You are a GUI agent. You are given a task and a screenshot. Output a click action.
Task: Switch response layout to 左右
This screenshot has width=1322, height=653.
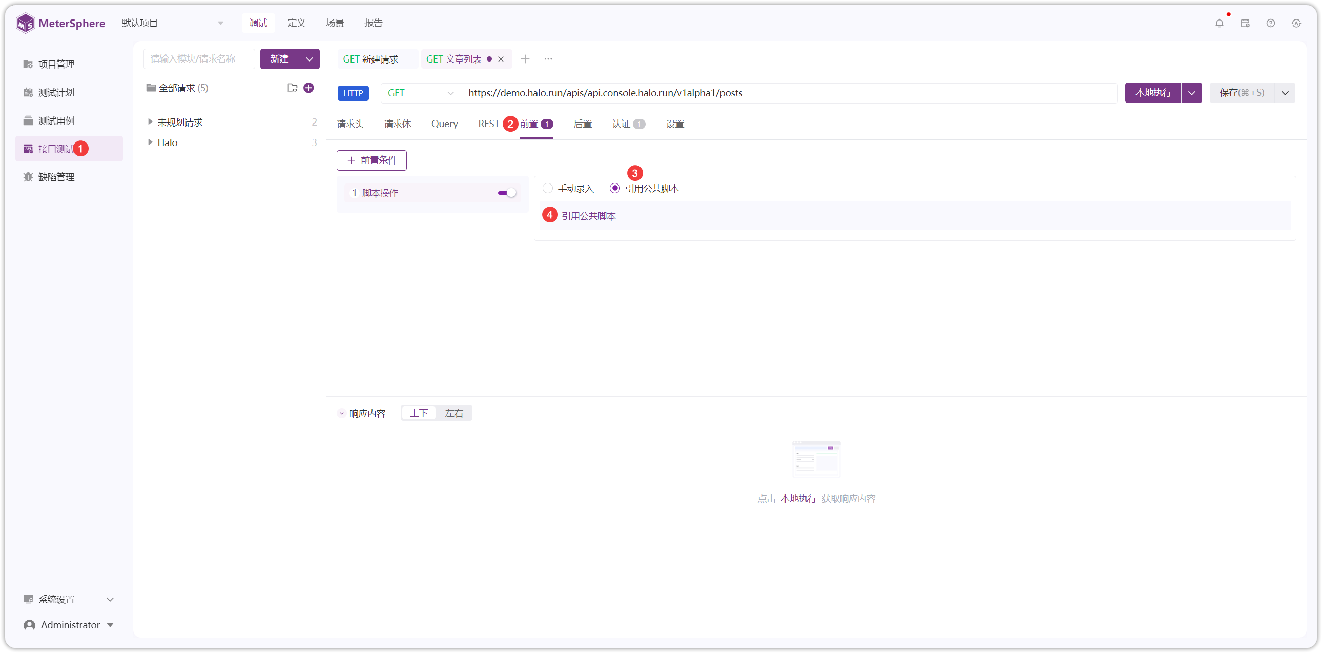453,413
